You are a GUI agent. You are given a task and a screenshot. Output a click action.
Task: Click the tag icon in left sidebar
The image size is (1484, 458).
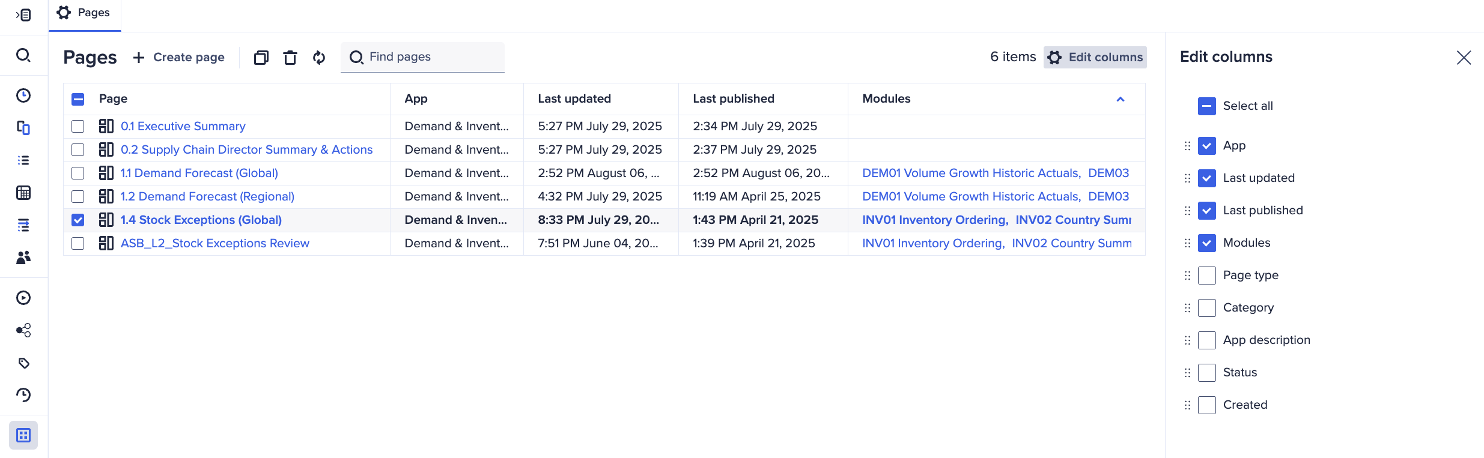[23, 363]
